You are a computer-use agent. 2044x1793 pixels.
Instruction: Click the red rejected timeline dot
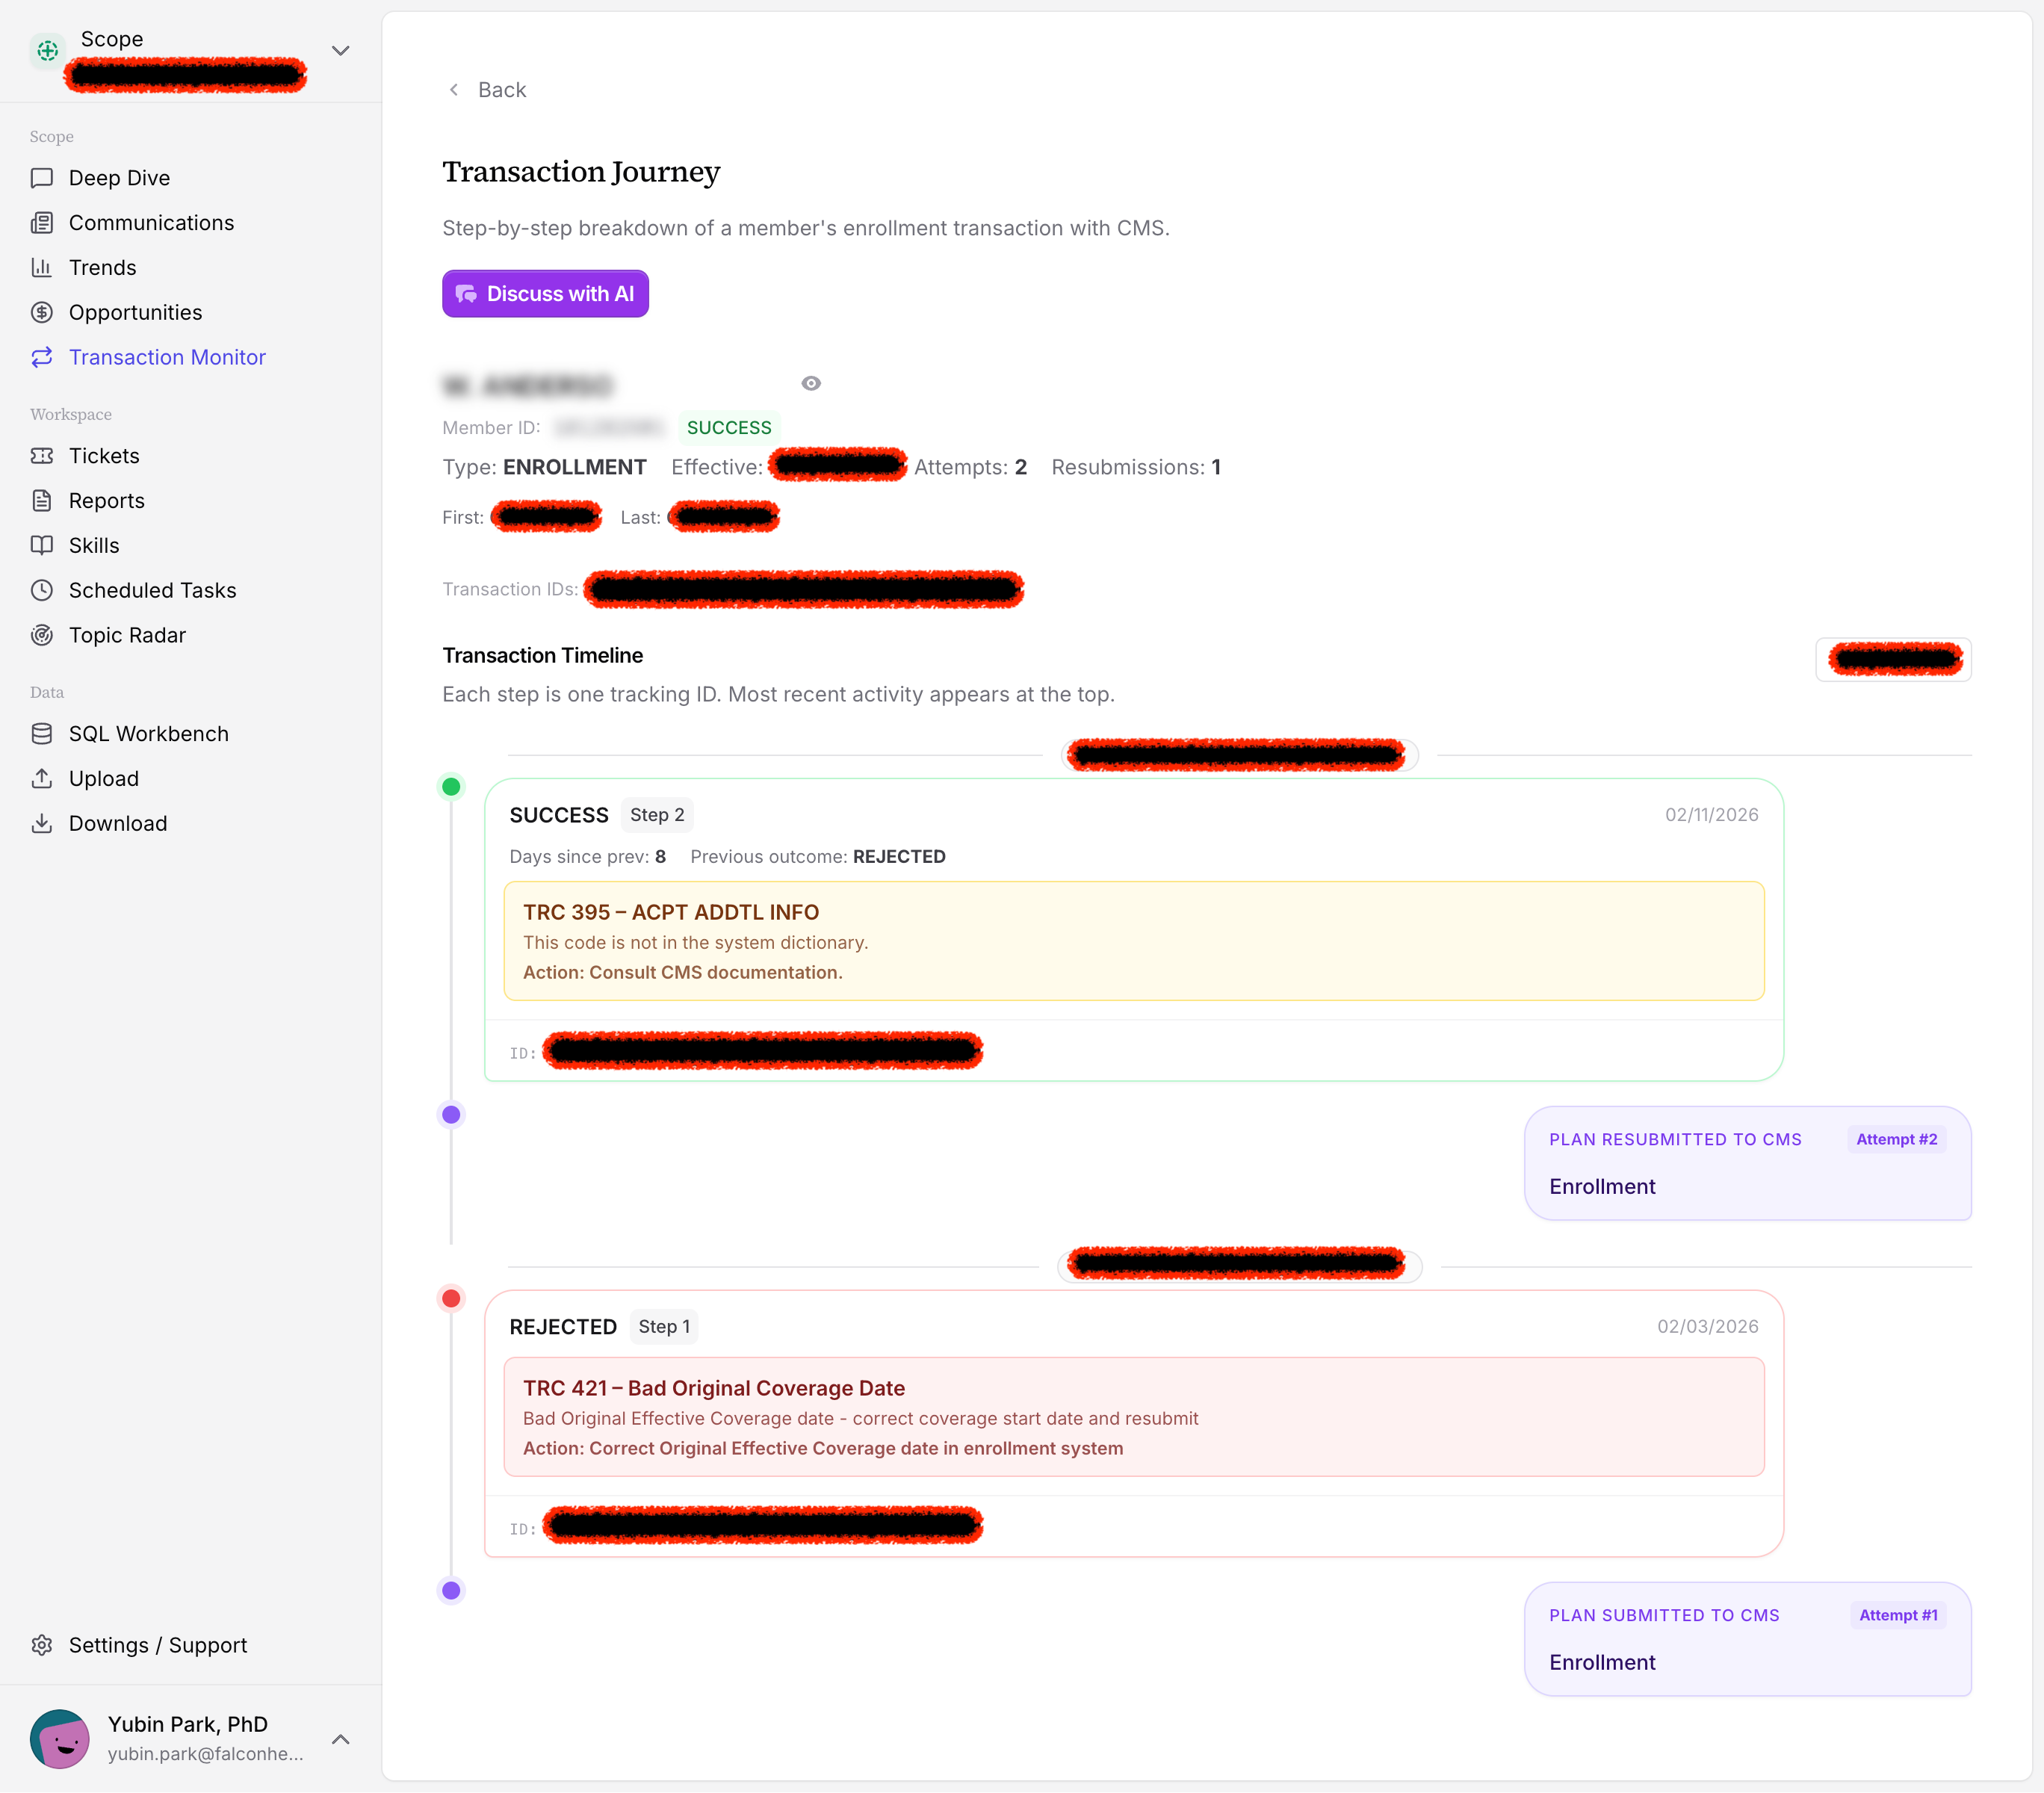pyautogui.click(x=451, y=1299)
